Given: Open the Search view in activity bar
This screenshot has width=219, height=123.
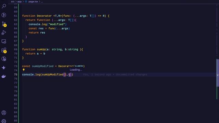Looking at the screenshot, I should [x=4, y=6].
